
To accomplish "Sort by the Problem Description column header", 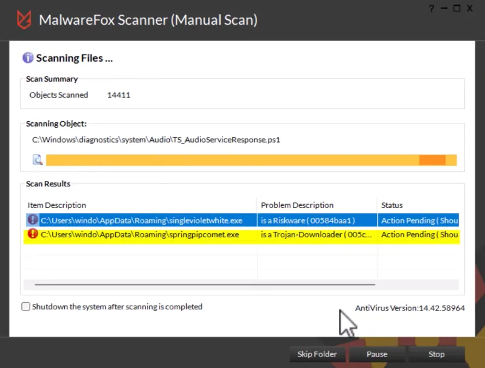I will tap(297, 205).
